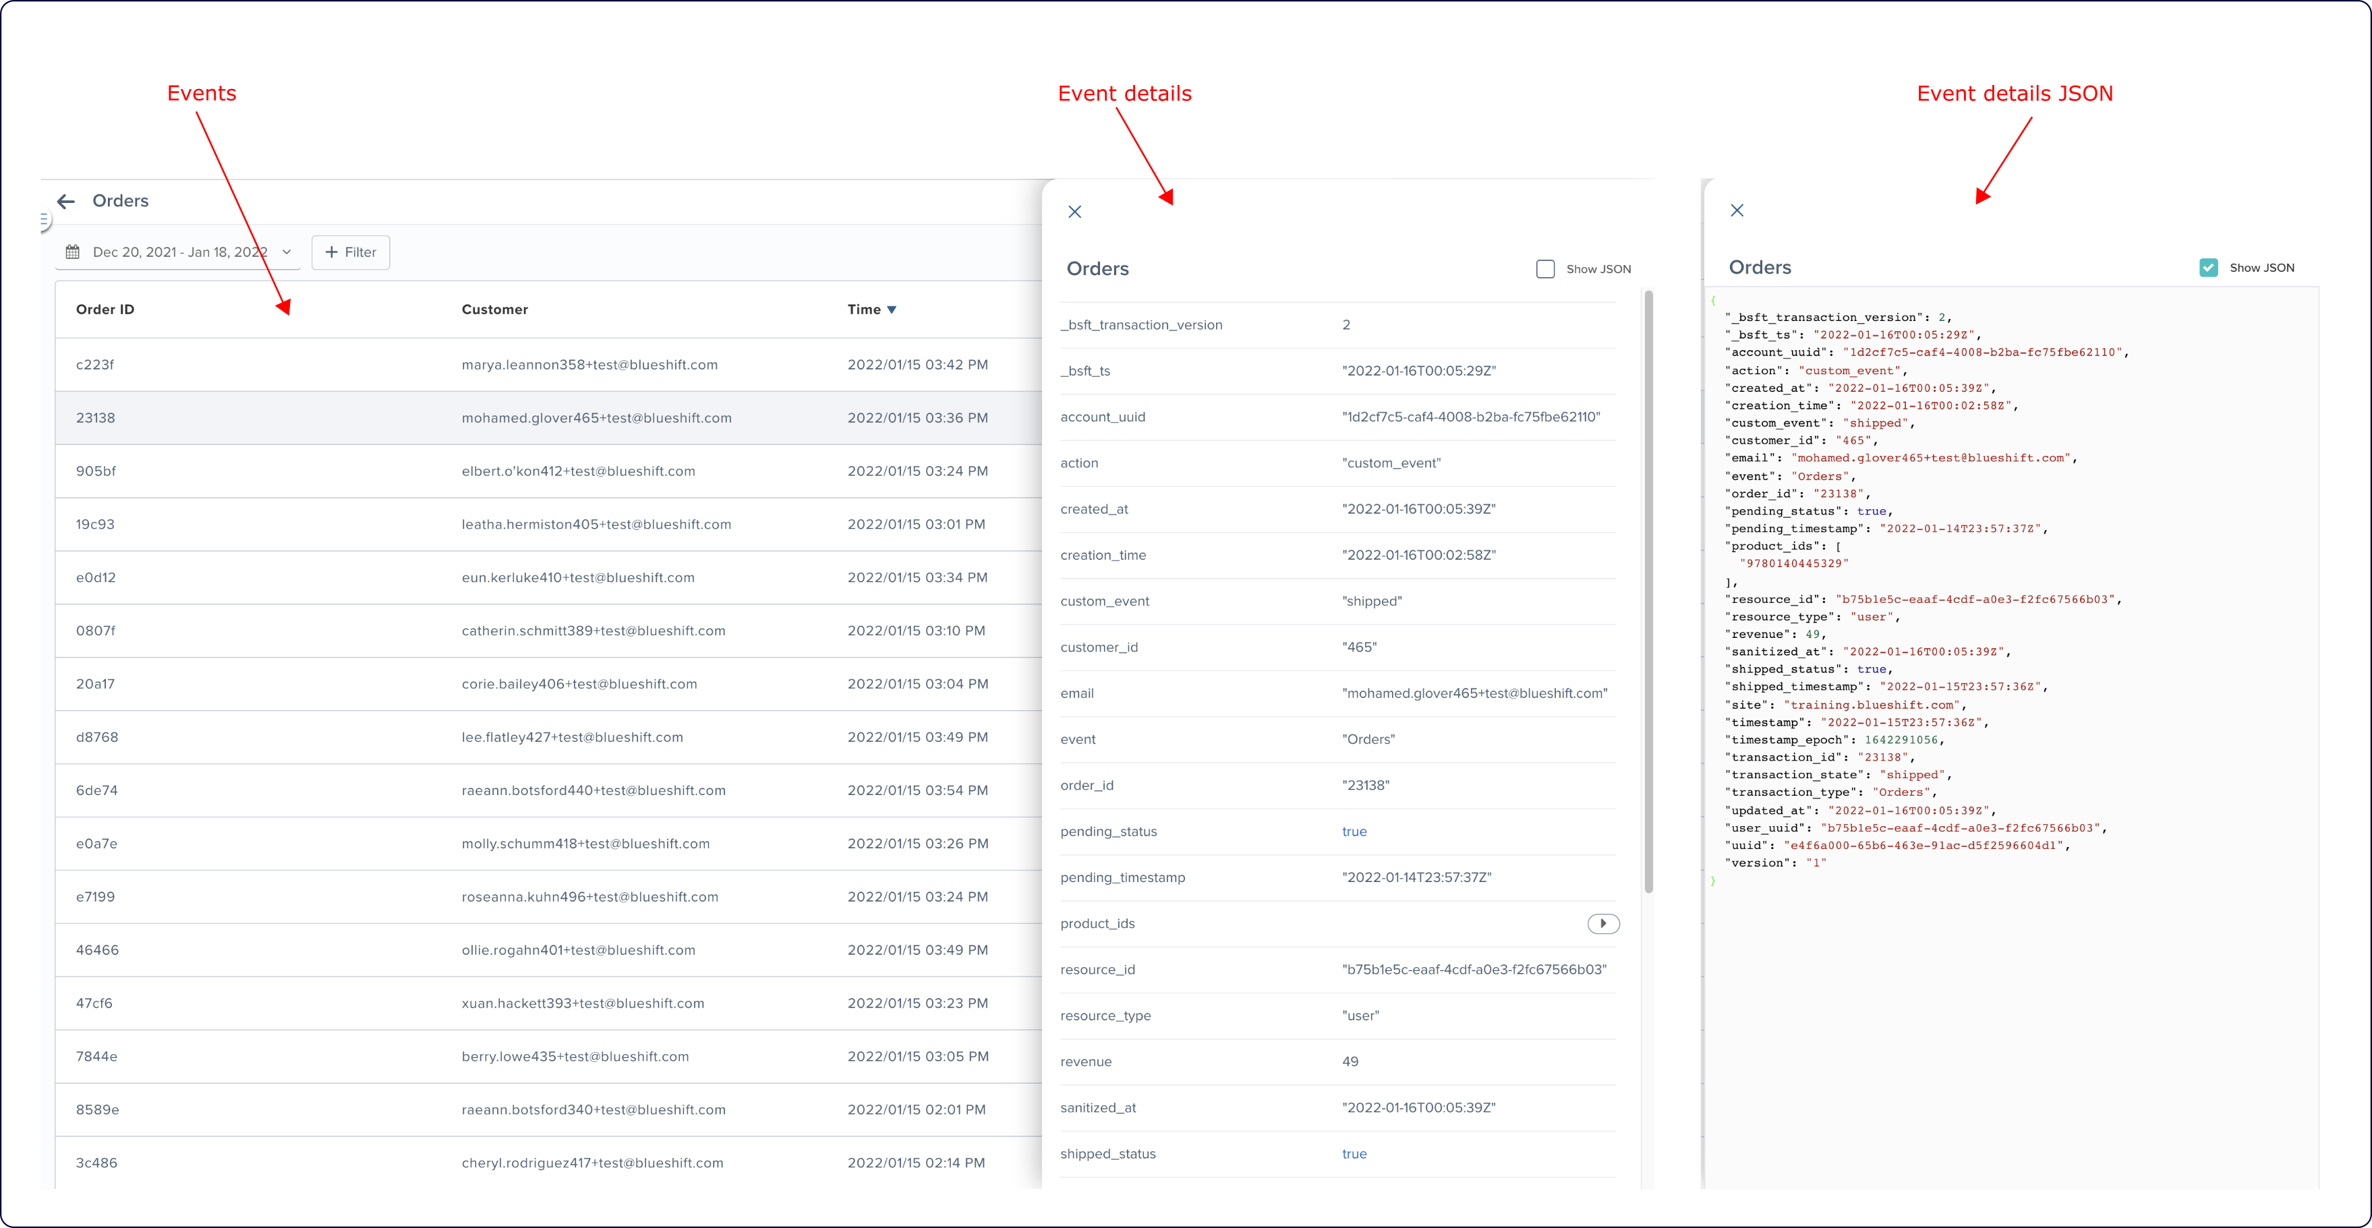
Task: Open the Dec 20, 2021 - Jan 18, 2022 date dropdown
Action: 179,252
